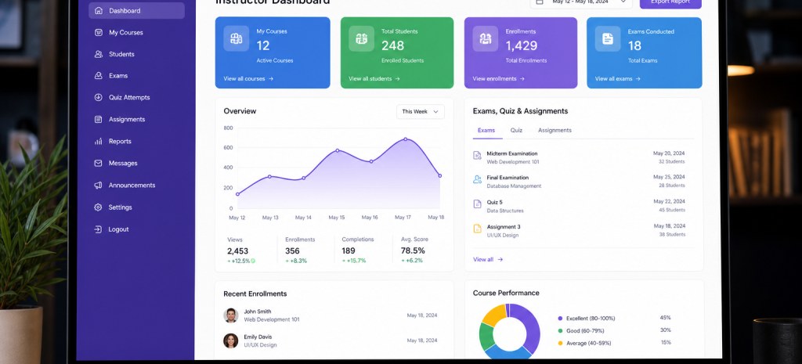Click the Midterm Examination row icon

tap(477, 155)
